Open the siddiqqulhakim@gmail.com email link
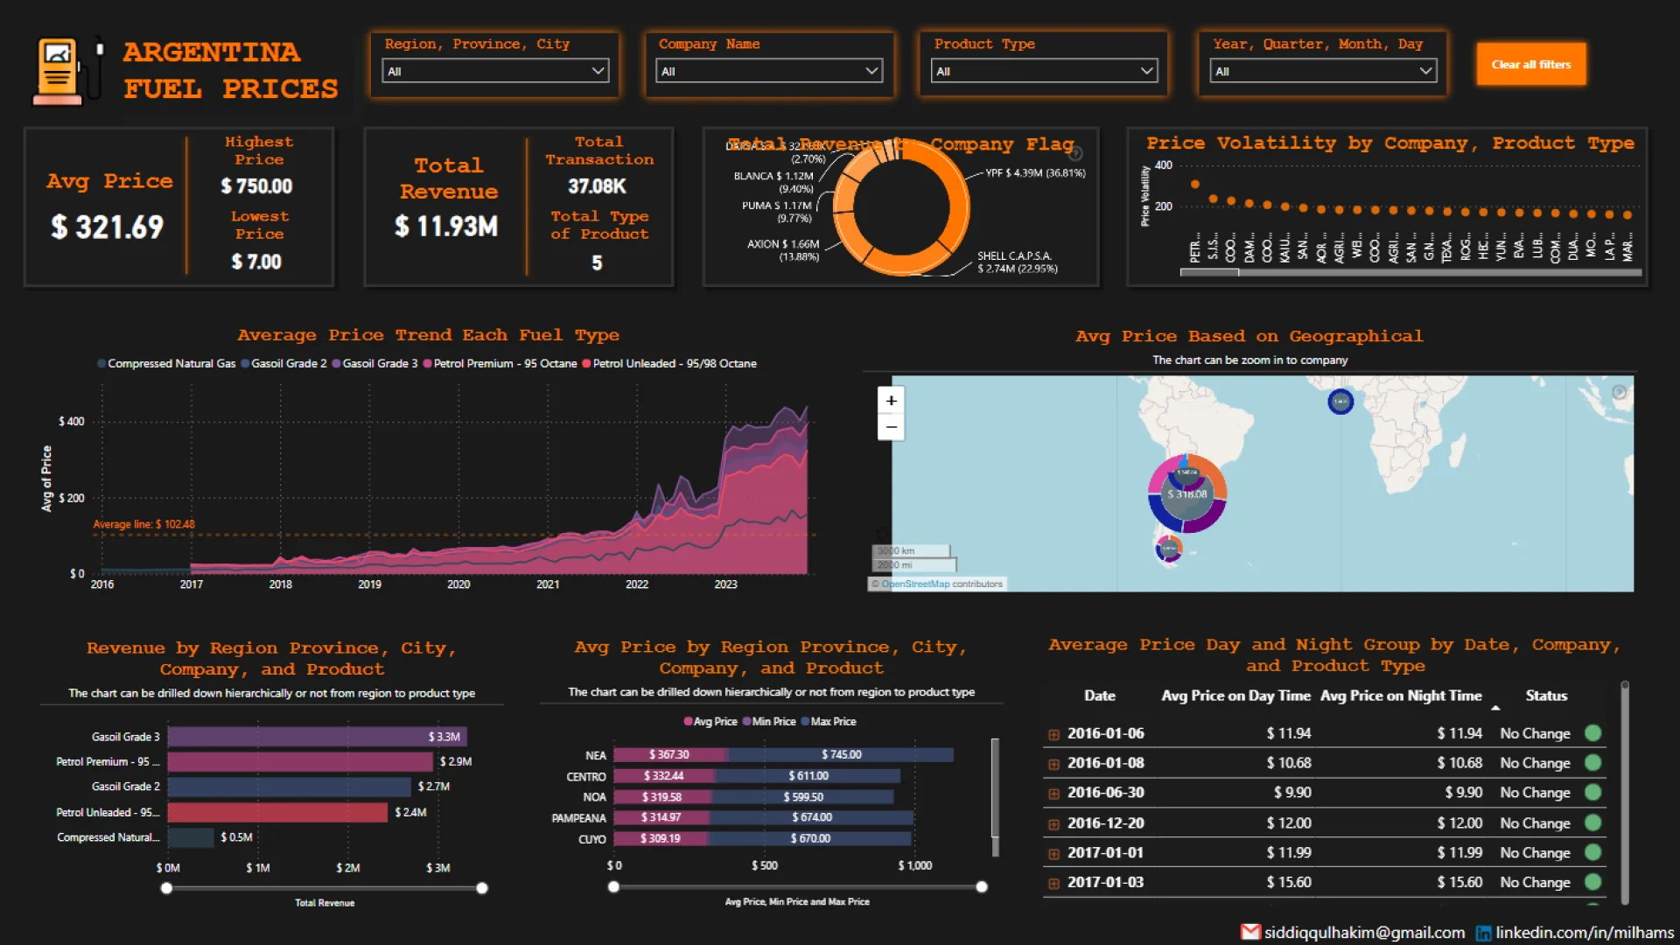This screenshot has width=1680, height=945. click(1364, 933)
